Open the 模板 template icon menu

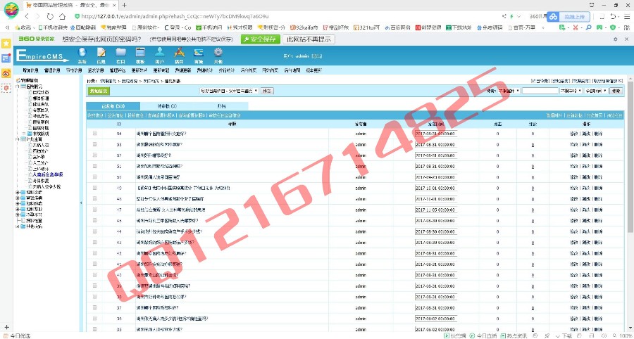click(x=140, y=56)
